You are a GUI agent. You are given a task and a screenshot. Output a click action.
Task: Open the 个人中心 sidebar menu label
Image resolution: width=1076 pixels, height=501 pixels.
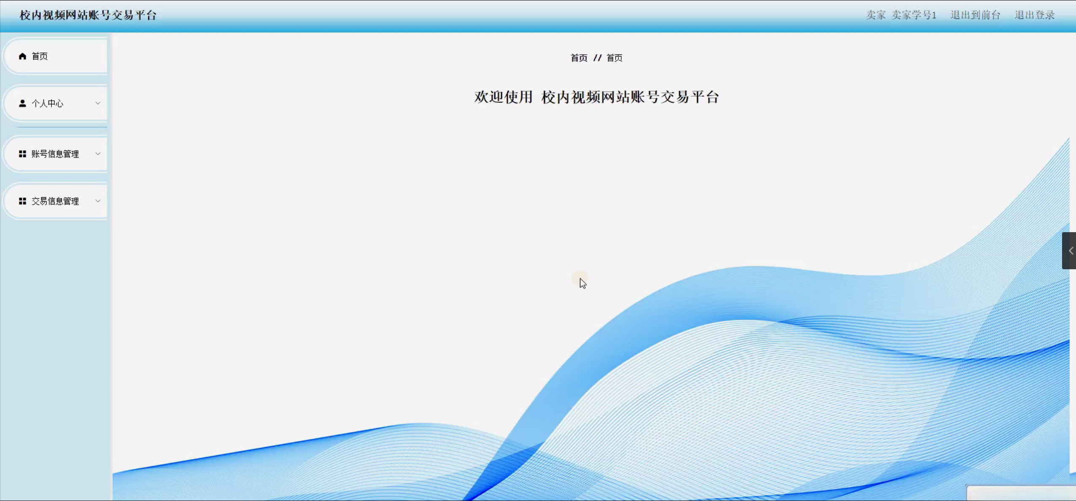(x=47, y=103)
